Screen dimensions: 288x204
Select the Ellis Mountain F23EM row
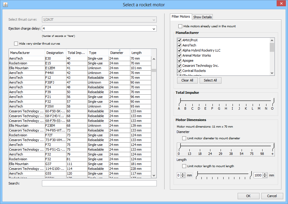click(80, 126)
